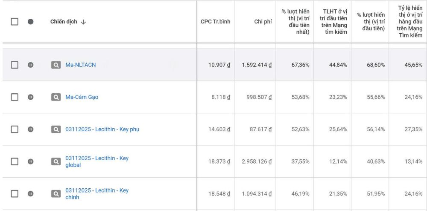The image size is (427, 213).
Task: Click search campaign icon beside Ma-Cám Gạo
Action: pyautogui.click(x=56, y=97)
